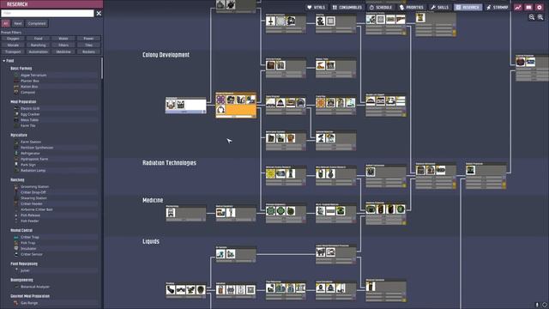Screen dimensions: 549x309
Task: Open the Starmap screen
Action: pos(498,7)
